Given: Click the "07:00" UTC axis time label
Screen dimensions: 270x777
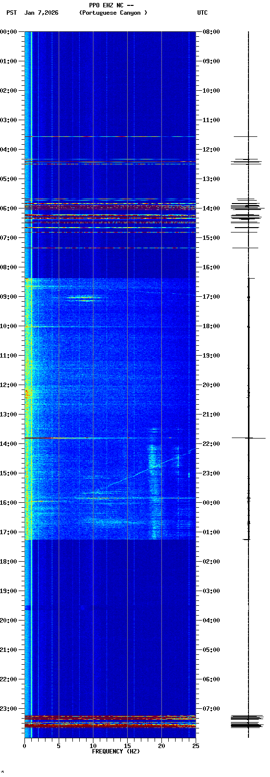Looking at the screenshot, I should point(211,709).
